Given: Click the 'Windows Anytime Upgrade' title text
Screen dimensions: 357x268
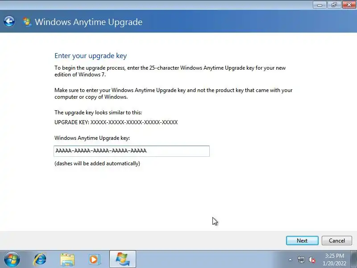Looking at the screenshot, I should (x=88, y=22).
